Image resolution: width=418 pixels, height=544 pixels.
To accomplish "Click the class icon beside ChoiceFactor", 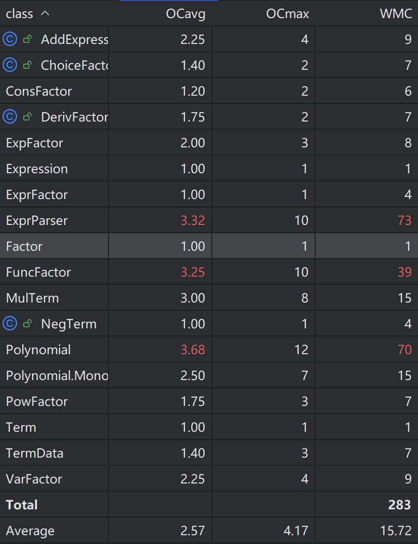I will [x=10, y=65].
